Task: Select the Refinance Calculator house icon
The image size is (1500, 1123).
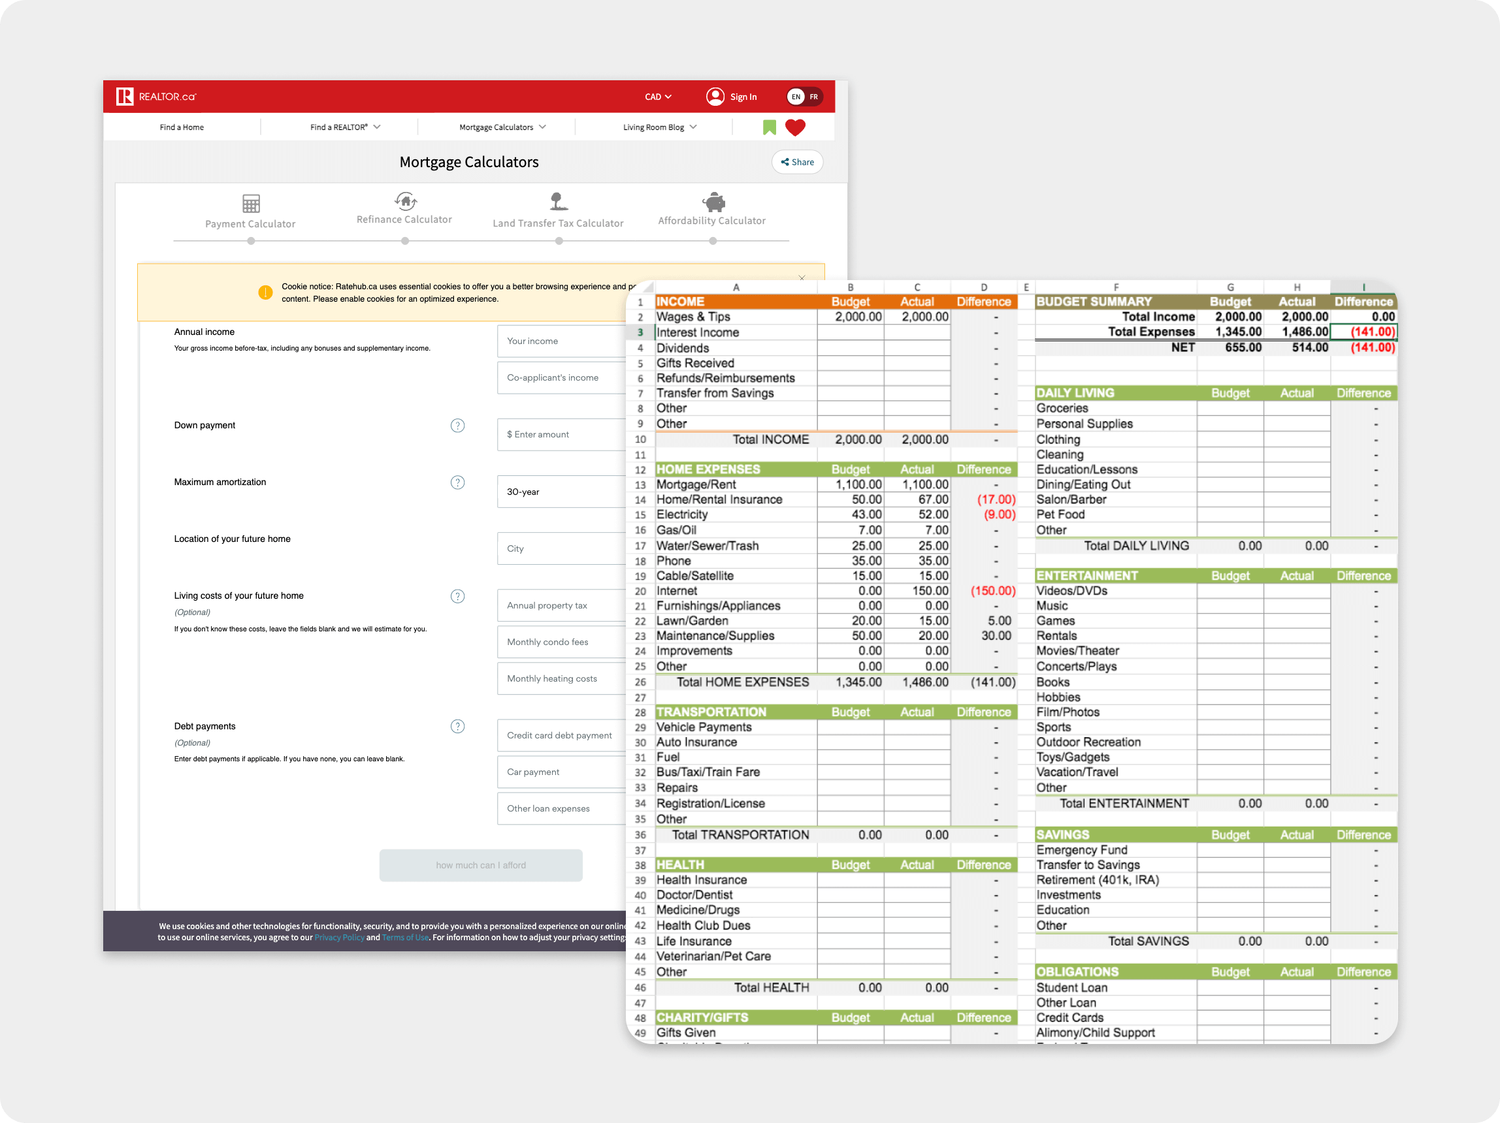Action: (405, 200)
